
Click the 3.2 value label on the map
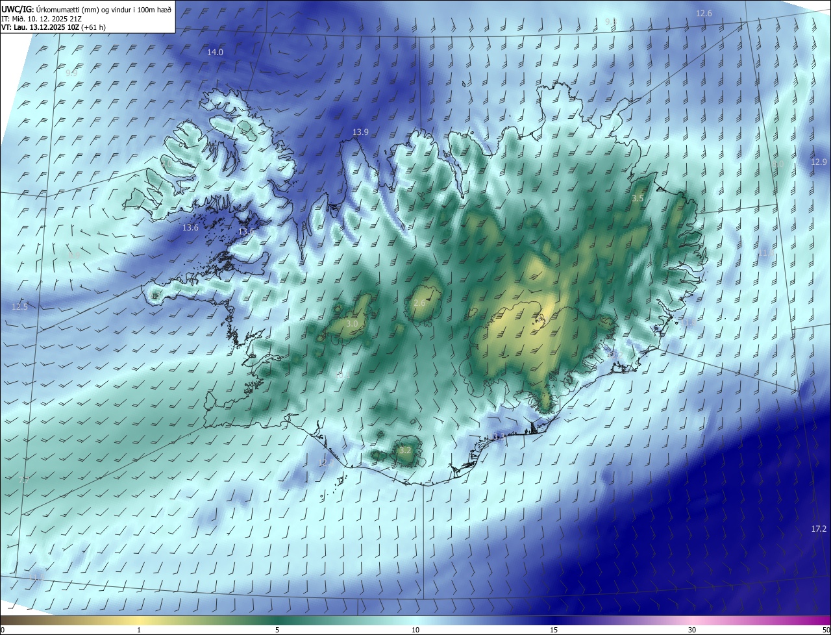tap(405, 449)
